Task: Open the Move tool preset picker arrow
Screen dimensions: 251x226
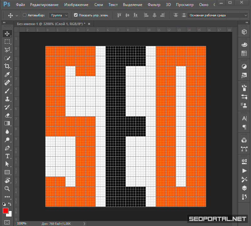Action: [16, 15]
